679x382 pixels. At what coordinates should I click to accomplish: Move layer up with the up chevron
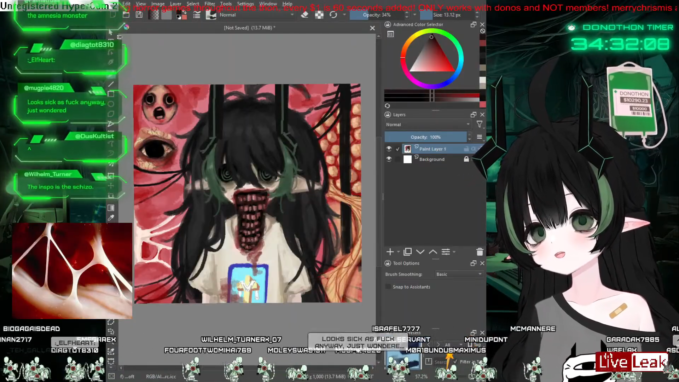click(x=433, y=252)
